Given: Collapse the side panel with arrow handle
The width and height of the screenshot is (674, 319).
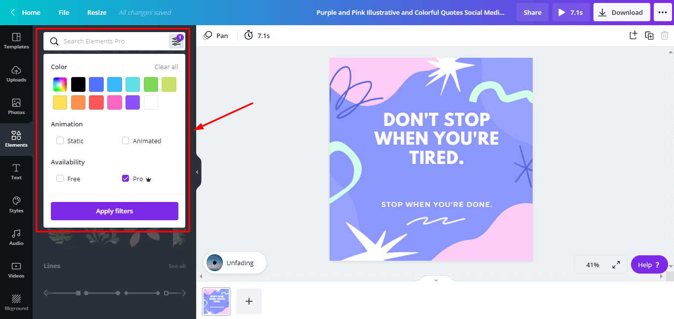Looking at the screenshot, I should (x=197, y=172).
